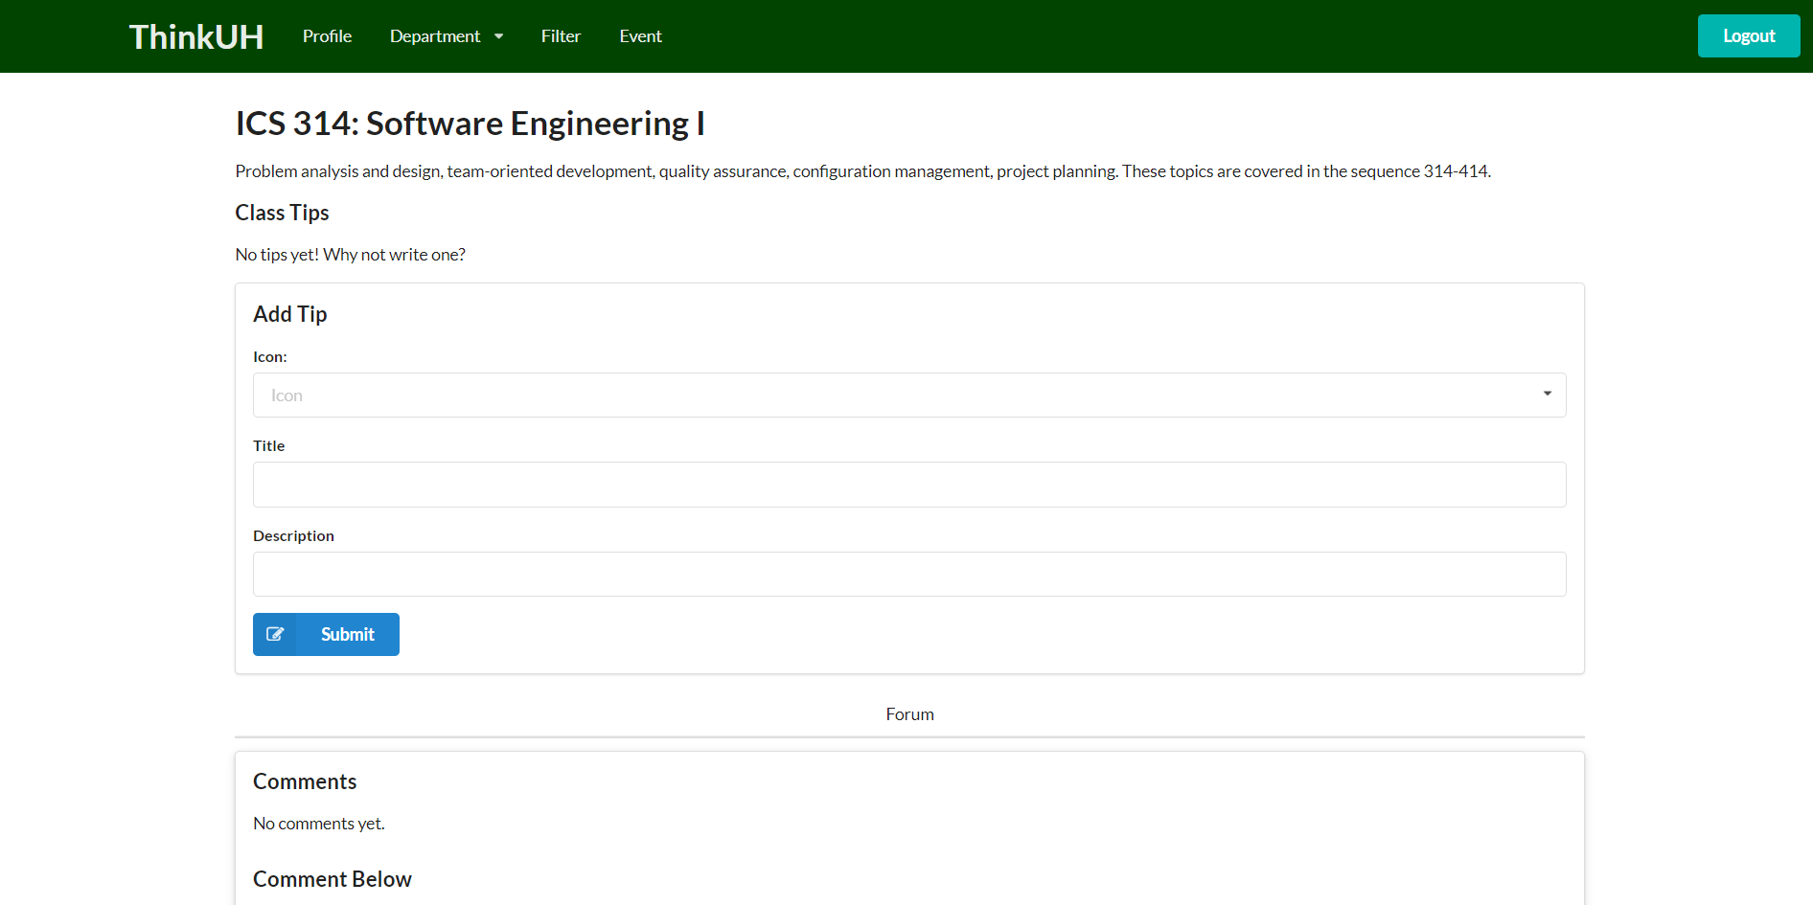Click the Description field label
The height and width of the screenshot is (905, 1813).
[293, 536]
